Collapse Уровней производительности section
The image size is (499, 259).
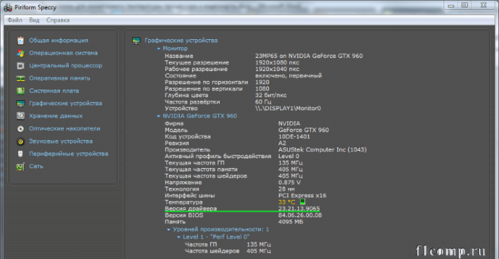(x=169, y=229)
